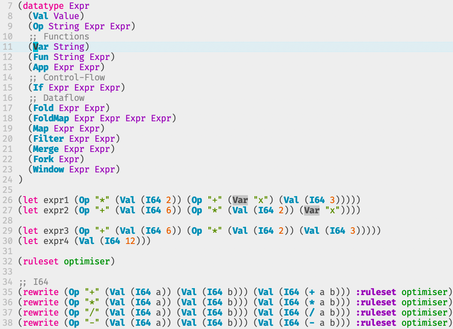Click 'Fun' constructor on line 12
This screenshot has height=329, width=453.
pos(40,57)
